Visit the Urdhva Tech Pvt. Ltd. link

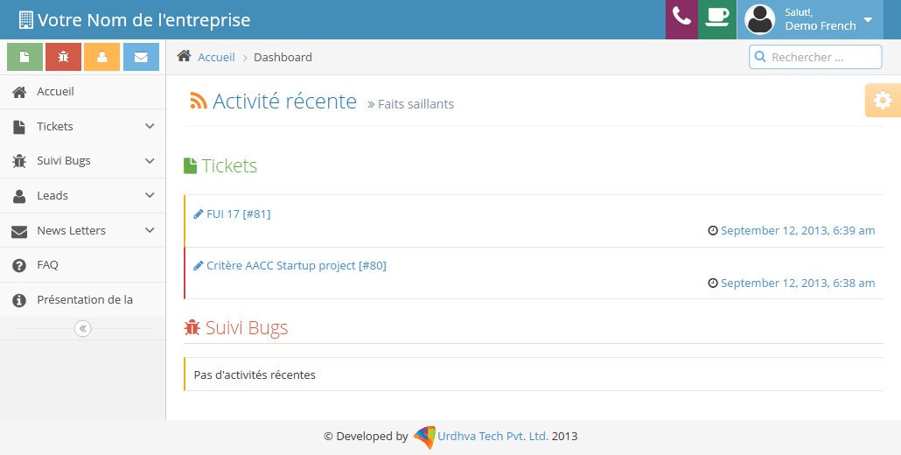coord(492,436)
